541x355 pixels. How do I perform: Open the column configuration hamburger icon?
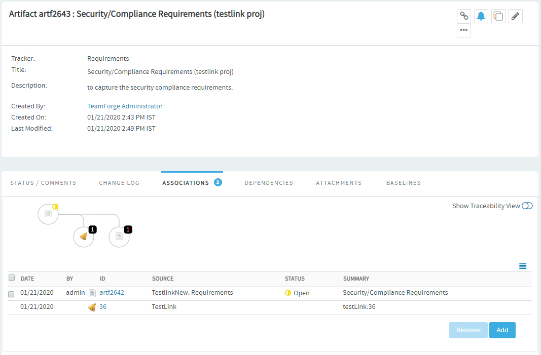(x=523, y=266)
